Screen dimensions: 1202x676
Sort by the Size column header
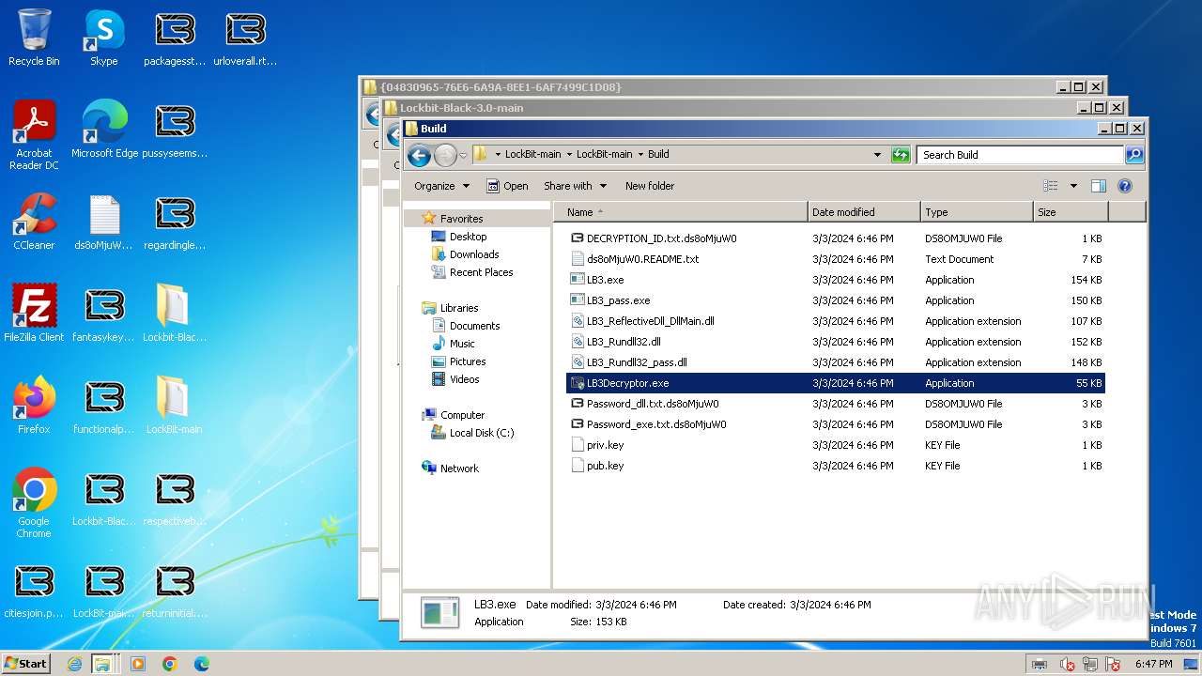tap(1070, 212)
